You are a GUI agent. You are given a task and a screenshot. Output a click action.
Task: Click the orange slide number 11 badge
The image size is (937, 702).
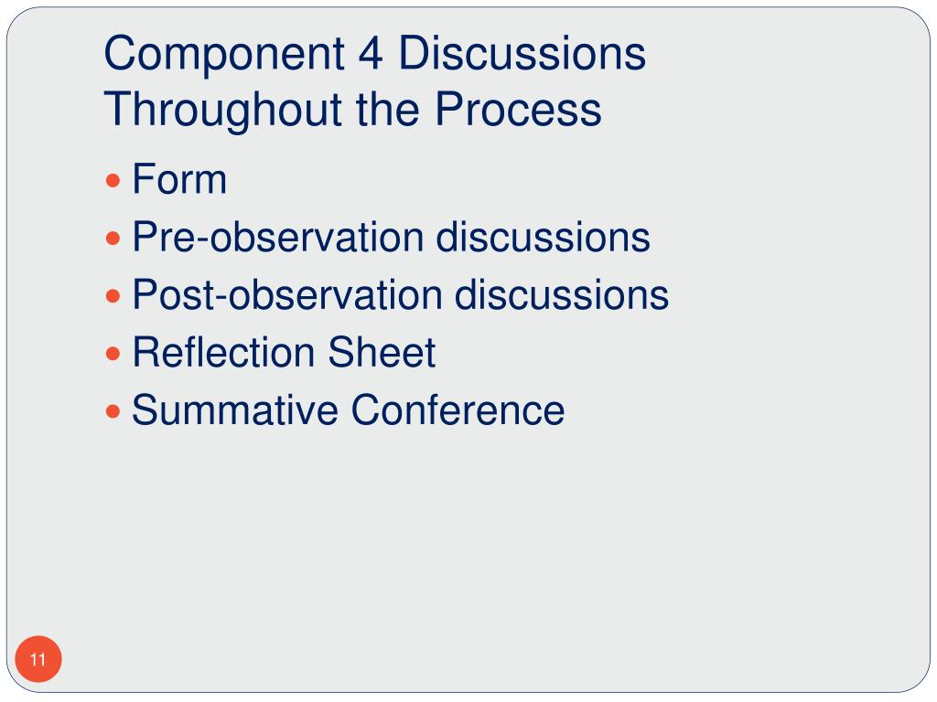[38, 659]
